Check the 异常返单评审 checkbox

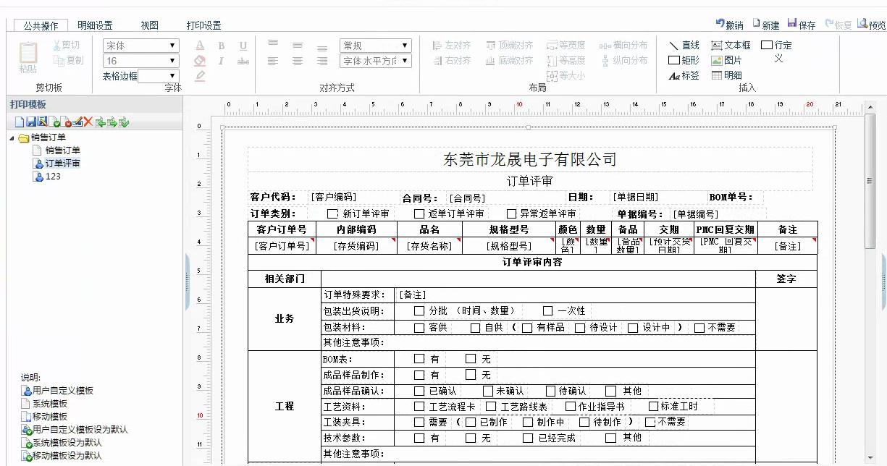click(512, 214)
